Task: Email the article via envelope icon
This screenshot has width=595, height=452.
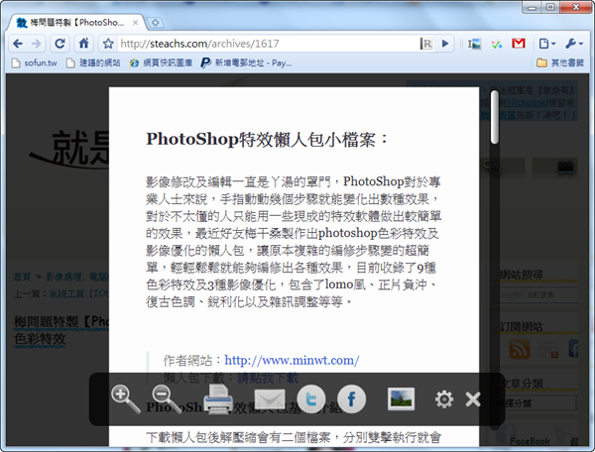Action: click(270, 399)
